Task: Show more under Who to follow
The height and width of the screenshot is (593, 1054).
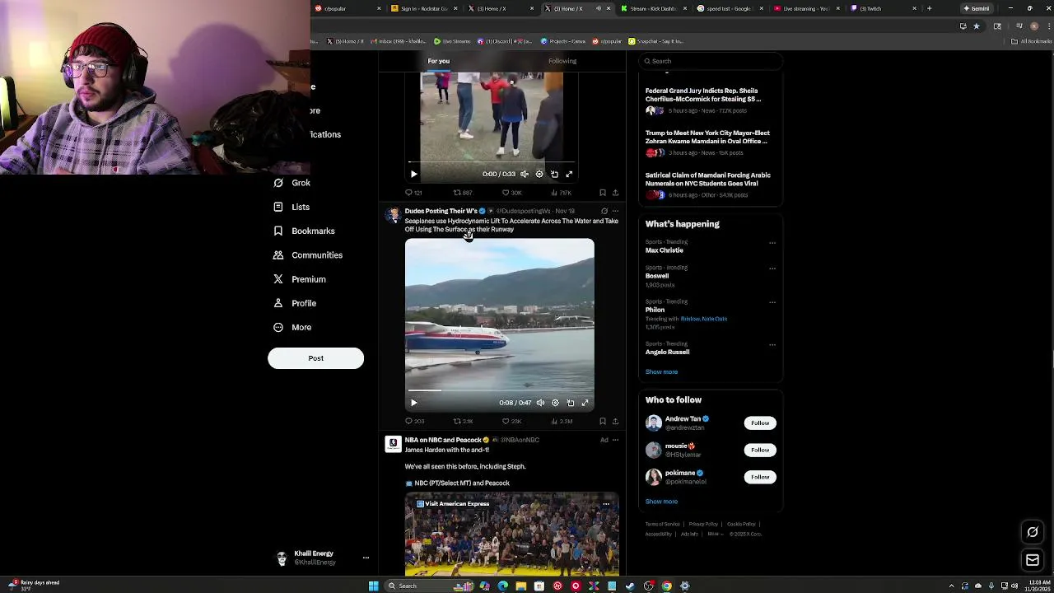Action: coord(661,502)
